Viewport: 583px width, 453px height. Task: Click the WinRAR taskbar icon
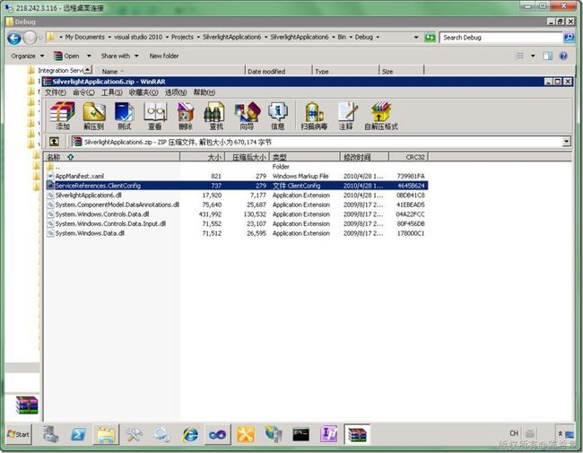point(357,434)
